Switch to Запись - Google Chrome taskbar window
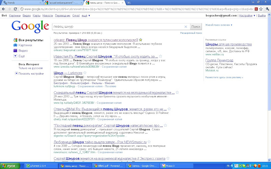 pyautogui.click(x=143, y=166)
